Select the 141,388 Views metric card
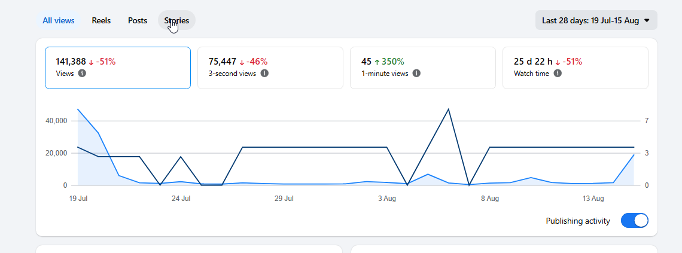 tap(118, 68)
